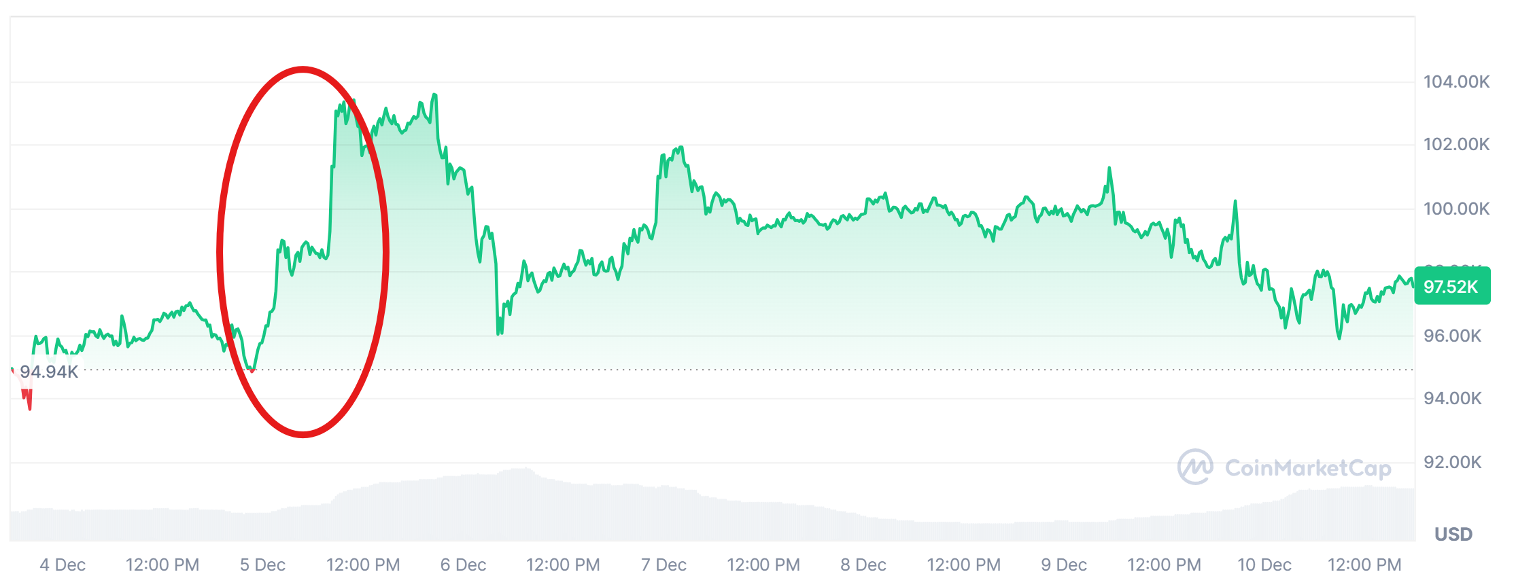
Task: Click the CoinMarketCap watermark text
Action: [1308, 468]
